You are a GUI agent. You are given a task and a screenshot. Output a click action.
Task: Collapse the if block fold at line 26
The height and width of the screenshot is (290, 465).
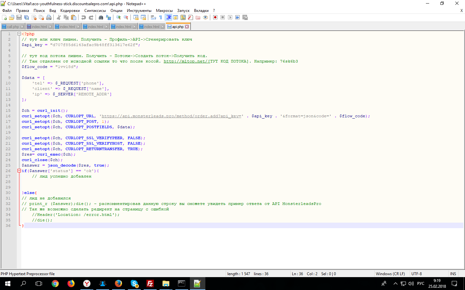point(19,171)
